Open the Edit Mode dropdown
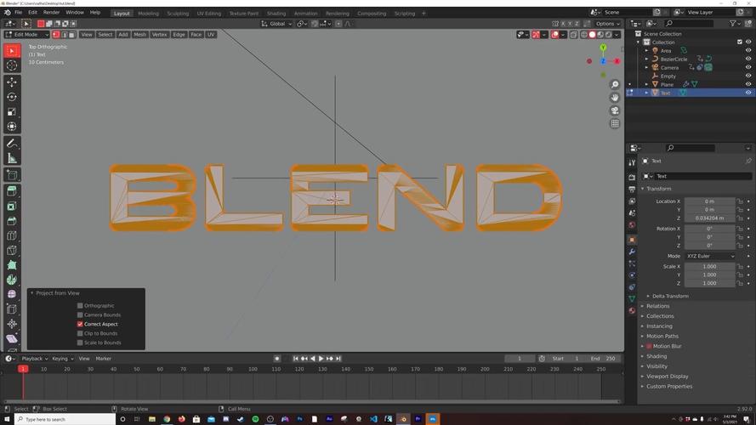The height and width of the screenshot is (425, 756). (x=27, y=35)
